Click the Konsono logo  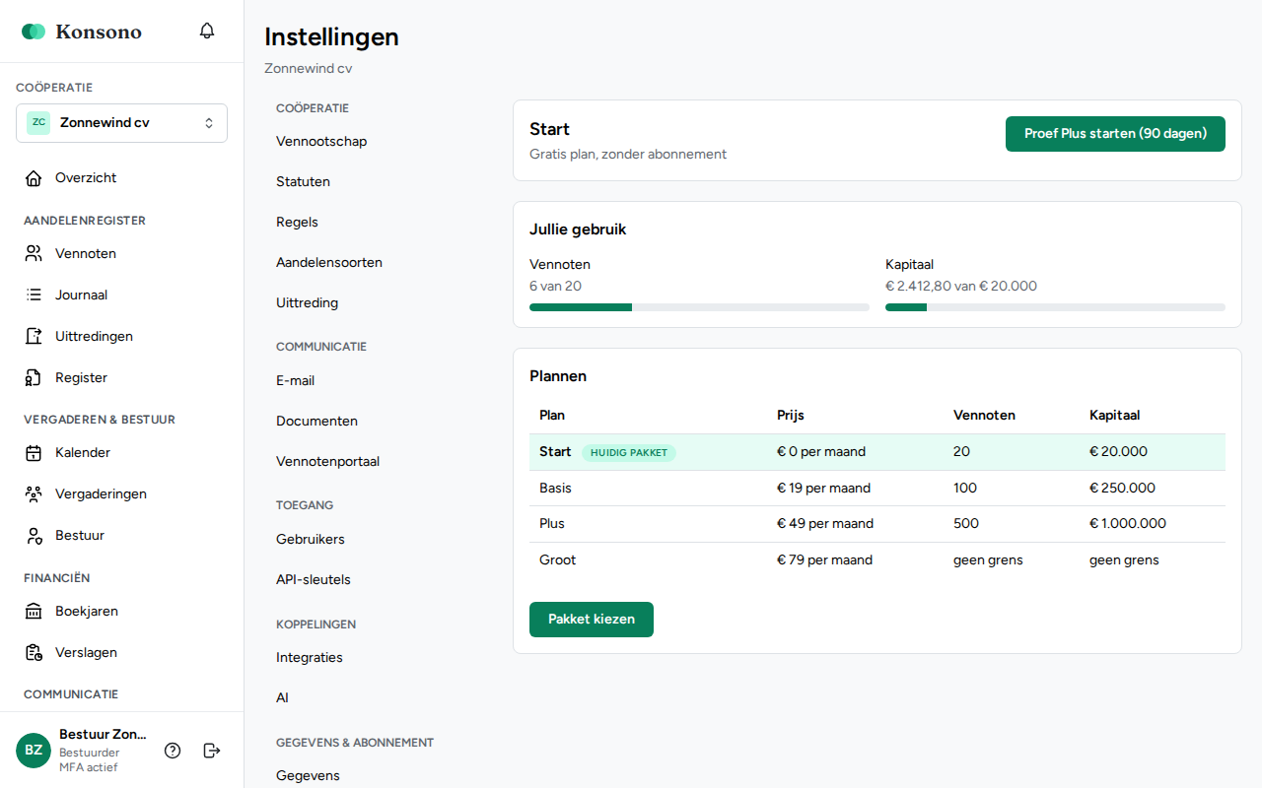pyautogui.click(x=82, y=32)
